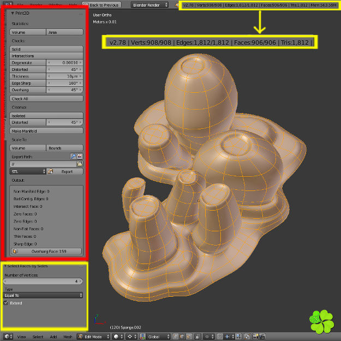Open the Equal To type dropdown
Screen dimensions: 341x341
point(43,295)
